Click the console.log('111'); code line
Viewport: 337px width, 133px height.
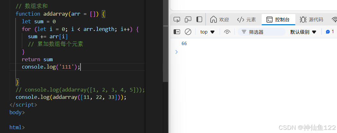click(x=51, y=67)
